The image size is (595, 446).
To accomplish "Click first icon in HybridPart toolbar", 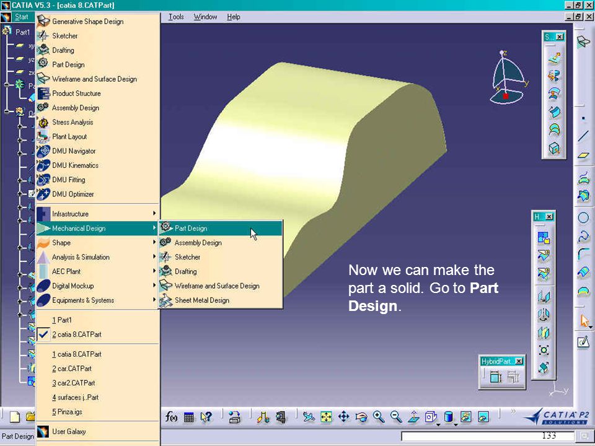I will pyautogui.click(x=495, y=377).
